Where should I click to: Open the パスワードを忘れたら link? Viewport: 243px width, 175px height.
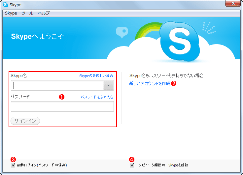97,97
